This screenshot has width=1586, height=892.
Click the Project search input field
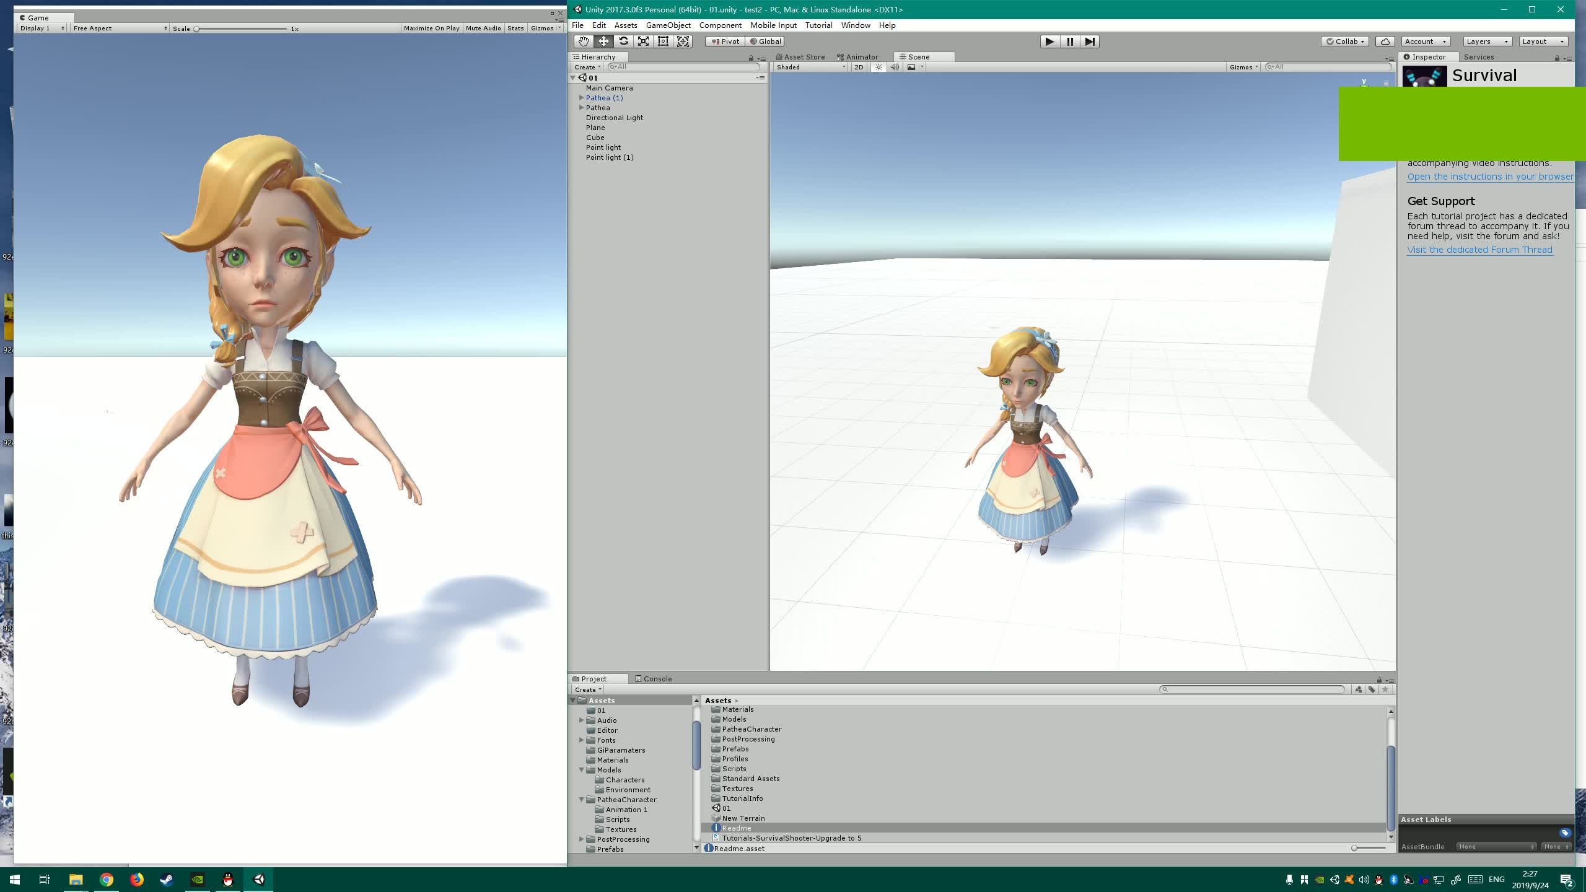click(1251, 689)
